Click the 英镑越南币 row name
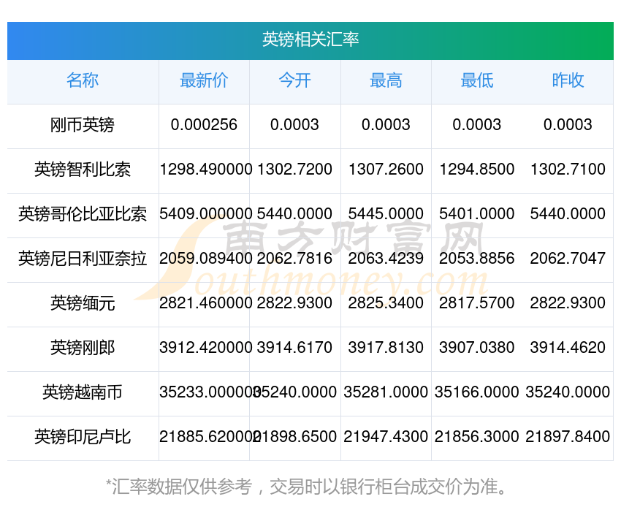 (83, 392)
